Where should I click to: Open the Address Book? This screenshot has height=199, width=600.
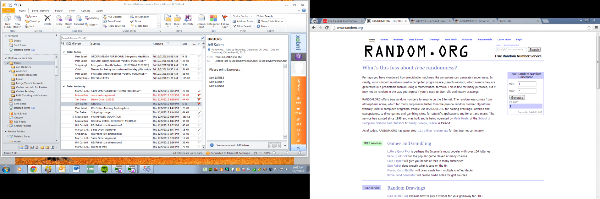click(x=243, y=21)
